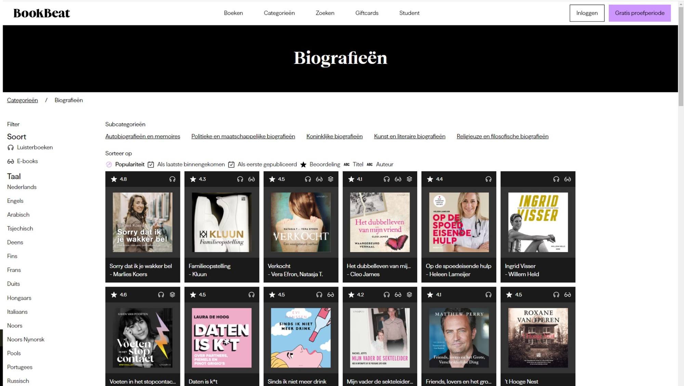
Task: Click glasses icon on Sinds ik niet meer drink card
Action: (330, 294)
